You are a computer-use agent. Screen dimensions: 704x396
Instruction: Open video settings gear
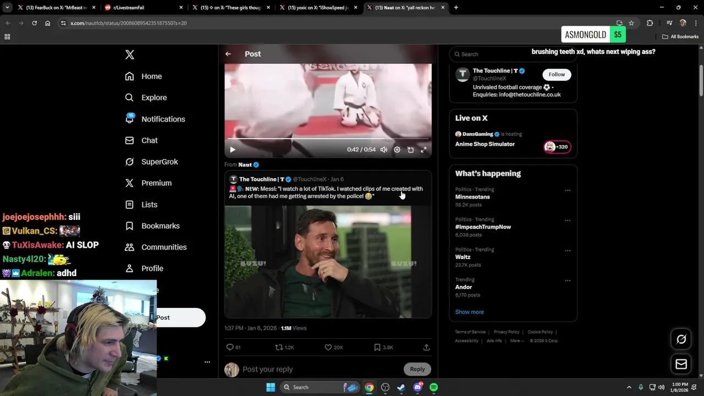[397, 150]
